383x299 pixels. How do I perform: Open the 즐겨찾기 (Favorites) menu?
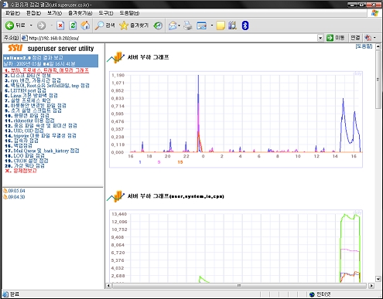pyautogui.click(x=80, y=13)
